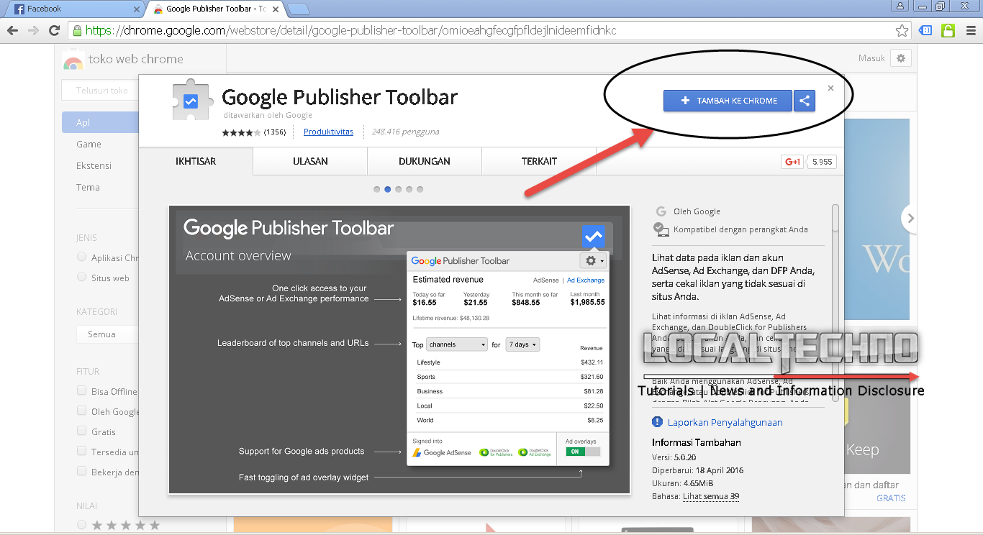Reload the page with refresh icon
The height and width of the screenshot is (535, 983).
coord(54,31)
